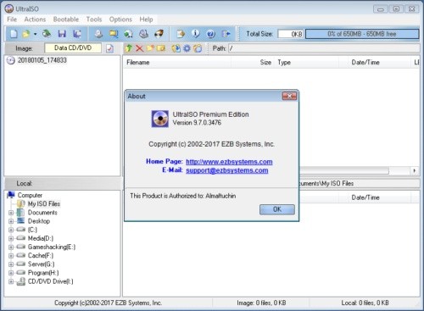Click the New Folder icon

click(x=150, y=48)
